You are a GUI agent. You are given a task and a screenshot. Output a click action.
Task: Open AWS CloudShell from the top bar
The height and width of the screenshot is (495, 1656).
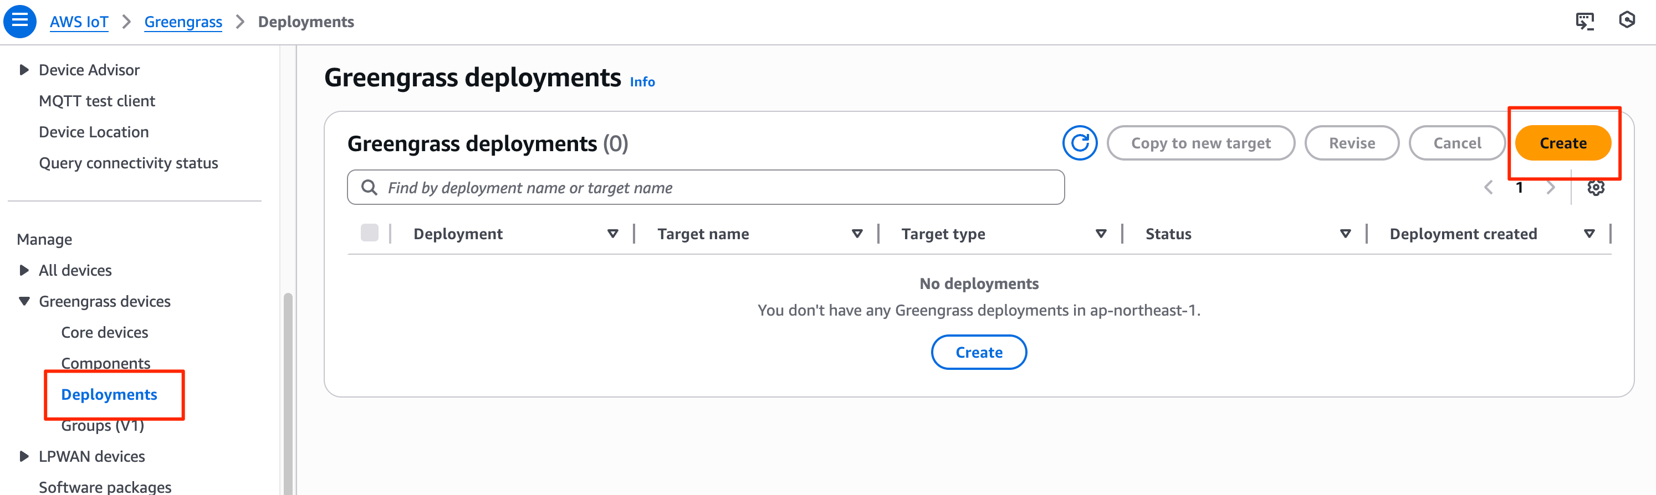(1585, 21)
